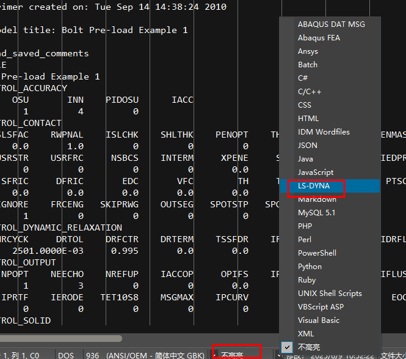Click the EDC header text

pyautogui.click(x=130, y=181)
